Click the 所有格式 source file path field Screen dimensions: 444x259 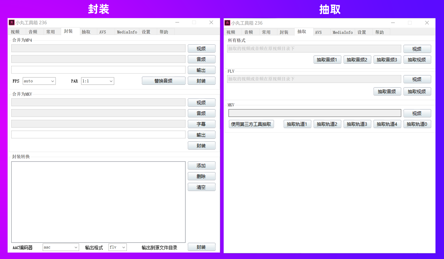[x=314, y=49]
